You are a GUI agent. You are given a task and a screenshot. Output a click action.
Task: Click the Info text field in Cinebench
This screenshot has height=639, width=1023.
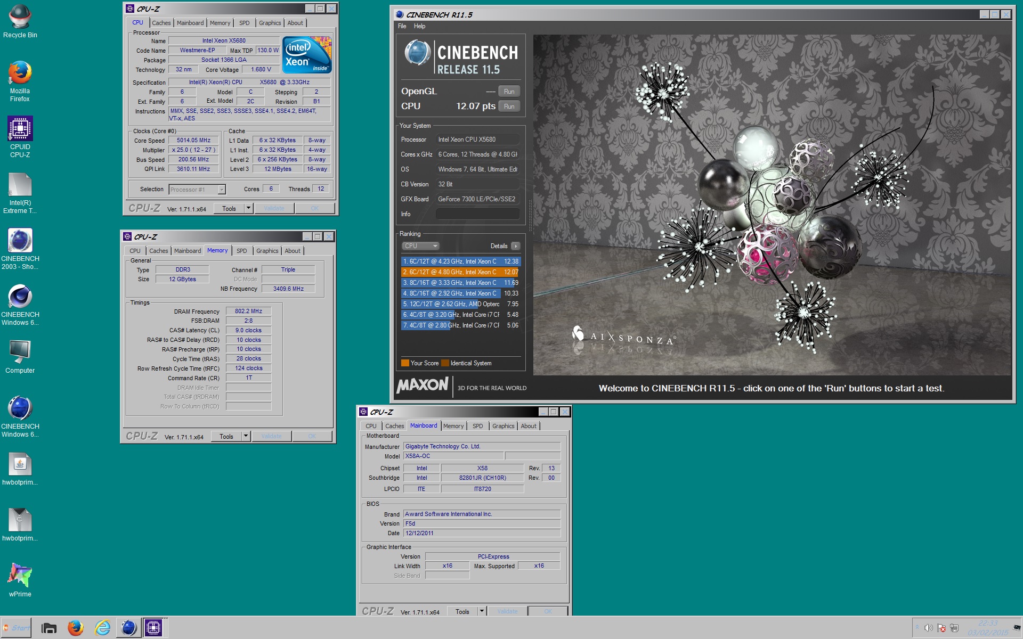[x=477, y=214]
